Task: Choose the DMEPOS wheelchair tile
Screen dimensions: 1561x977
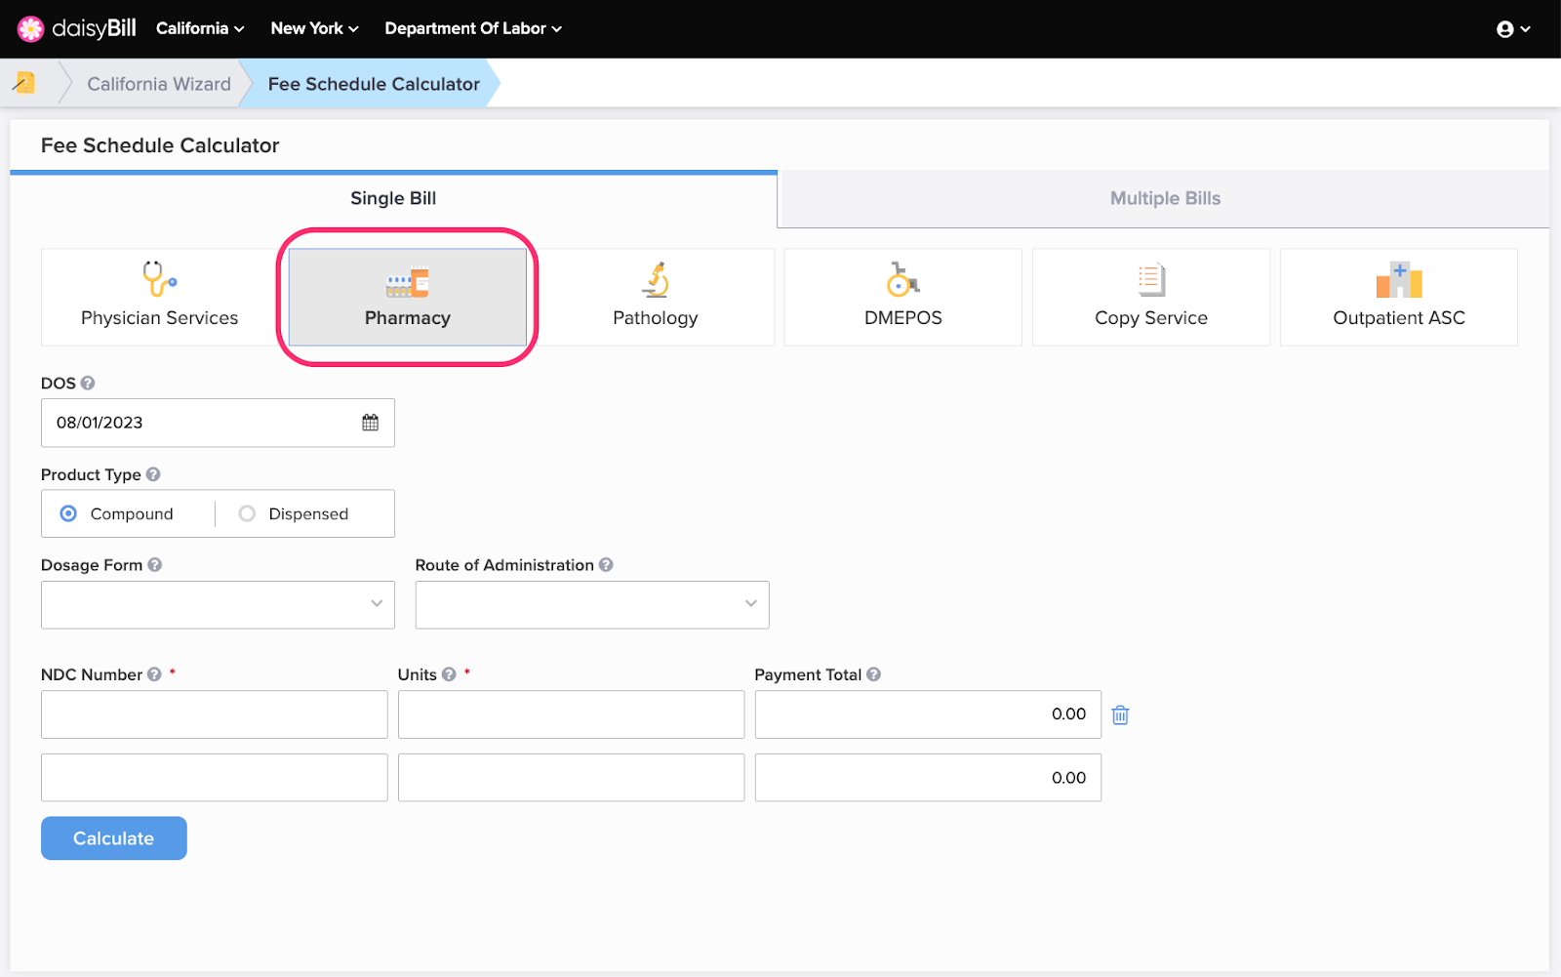Action: pos(903,297)
